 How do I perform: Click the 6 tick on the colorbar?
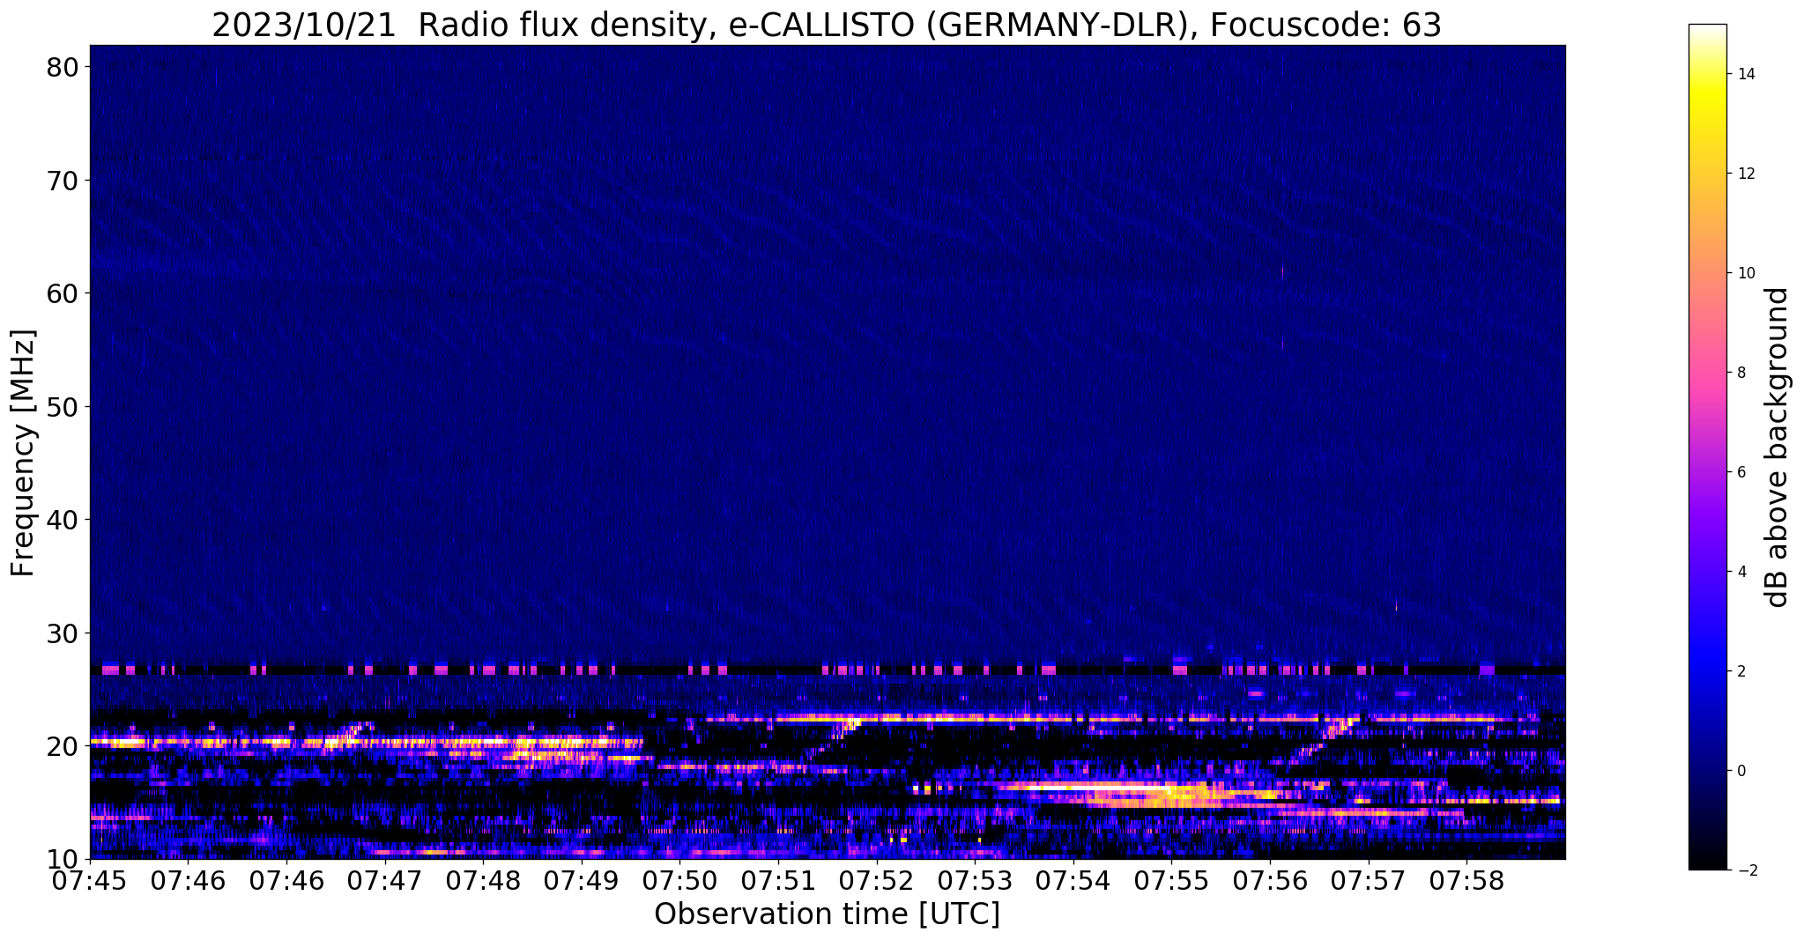tap(1741, 472)
